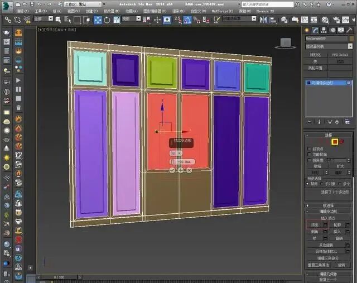Viewport: 357px width, 283px height.
Task: Click the 插入顶点 button
Action: coord(328,218)
